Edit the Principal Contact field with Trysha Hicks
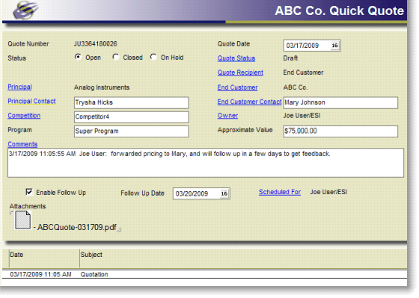Image resolution: width=419 pixels, height=298 pixels. point(131,103)
